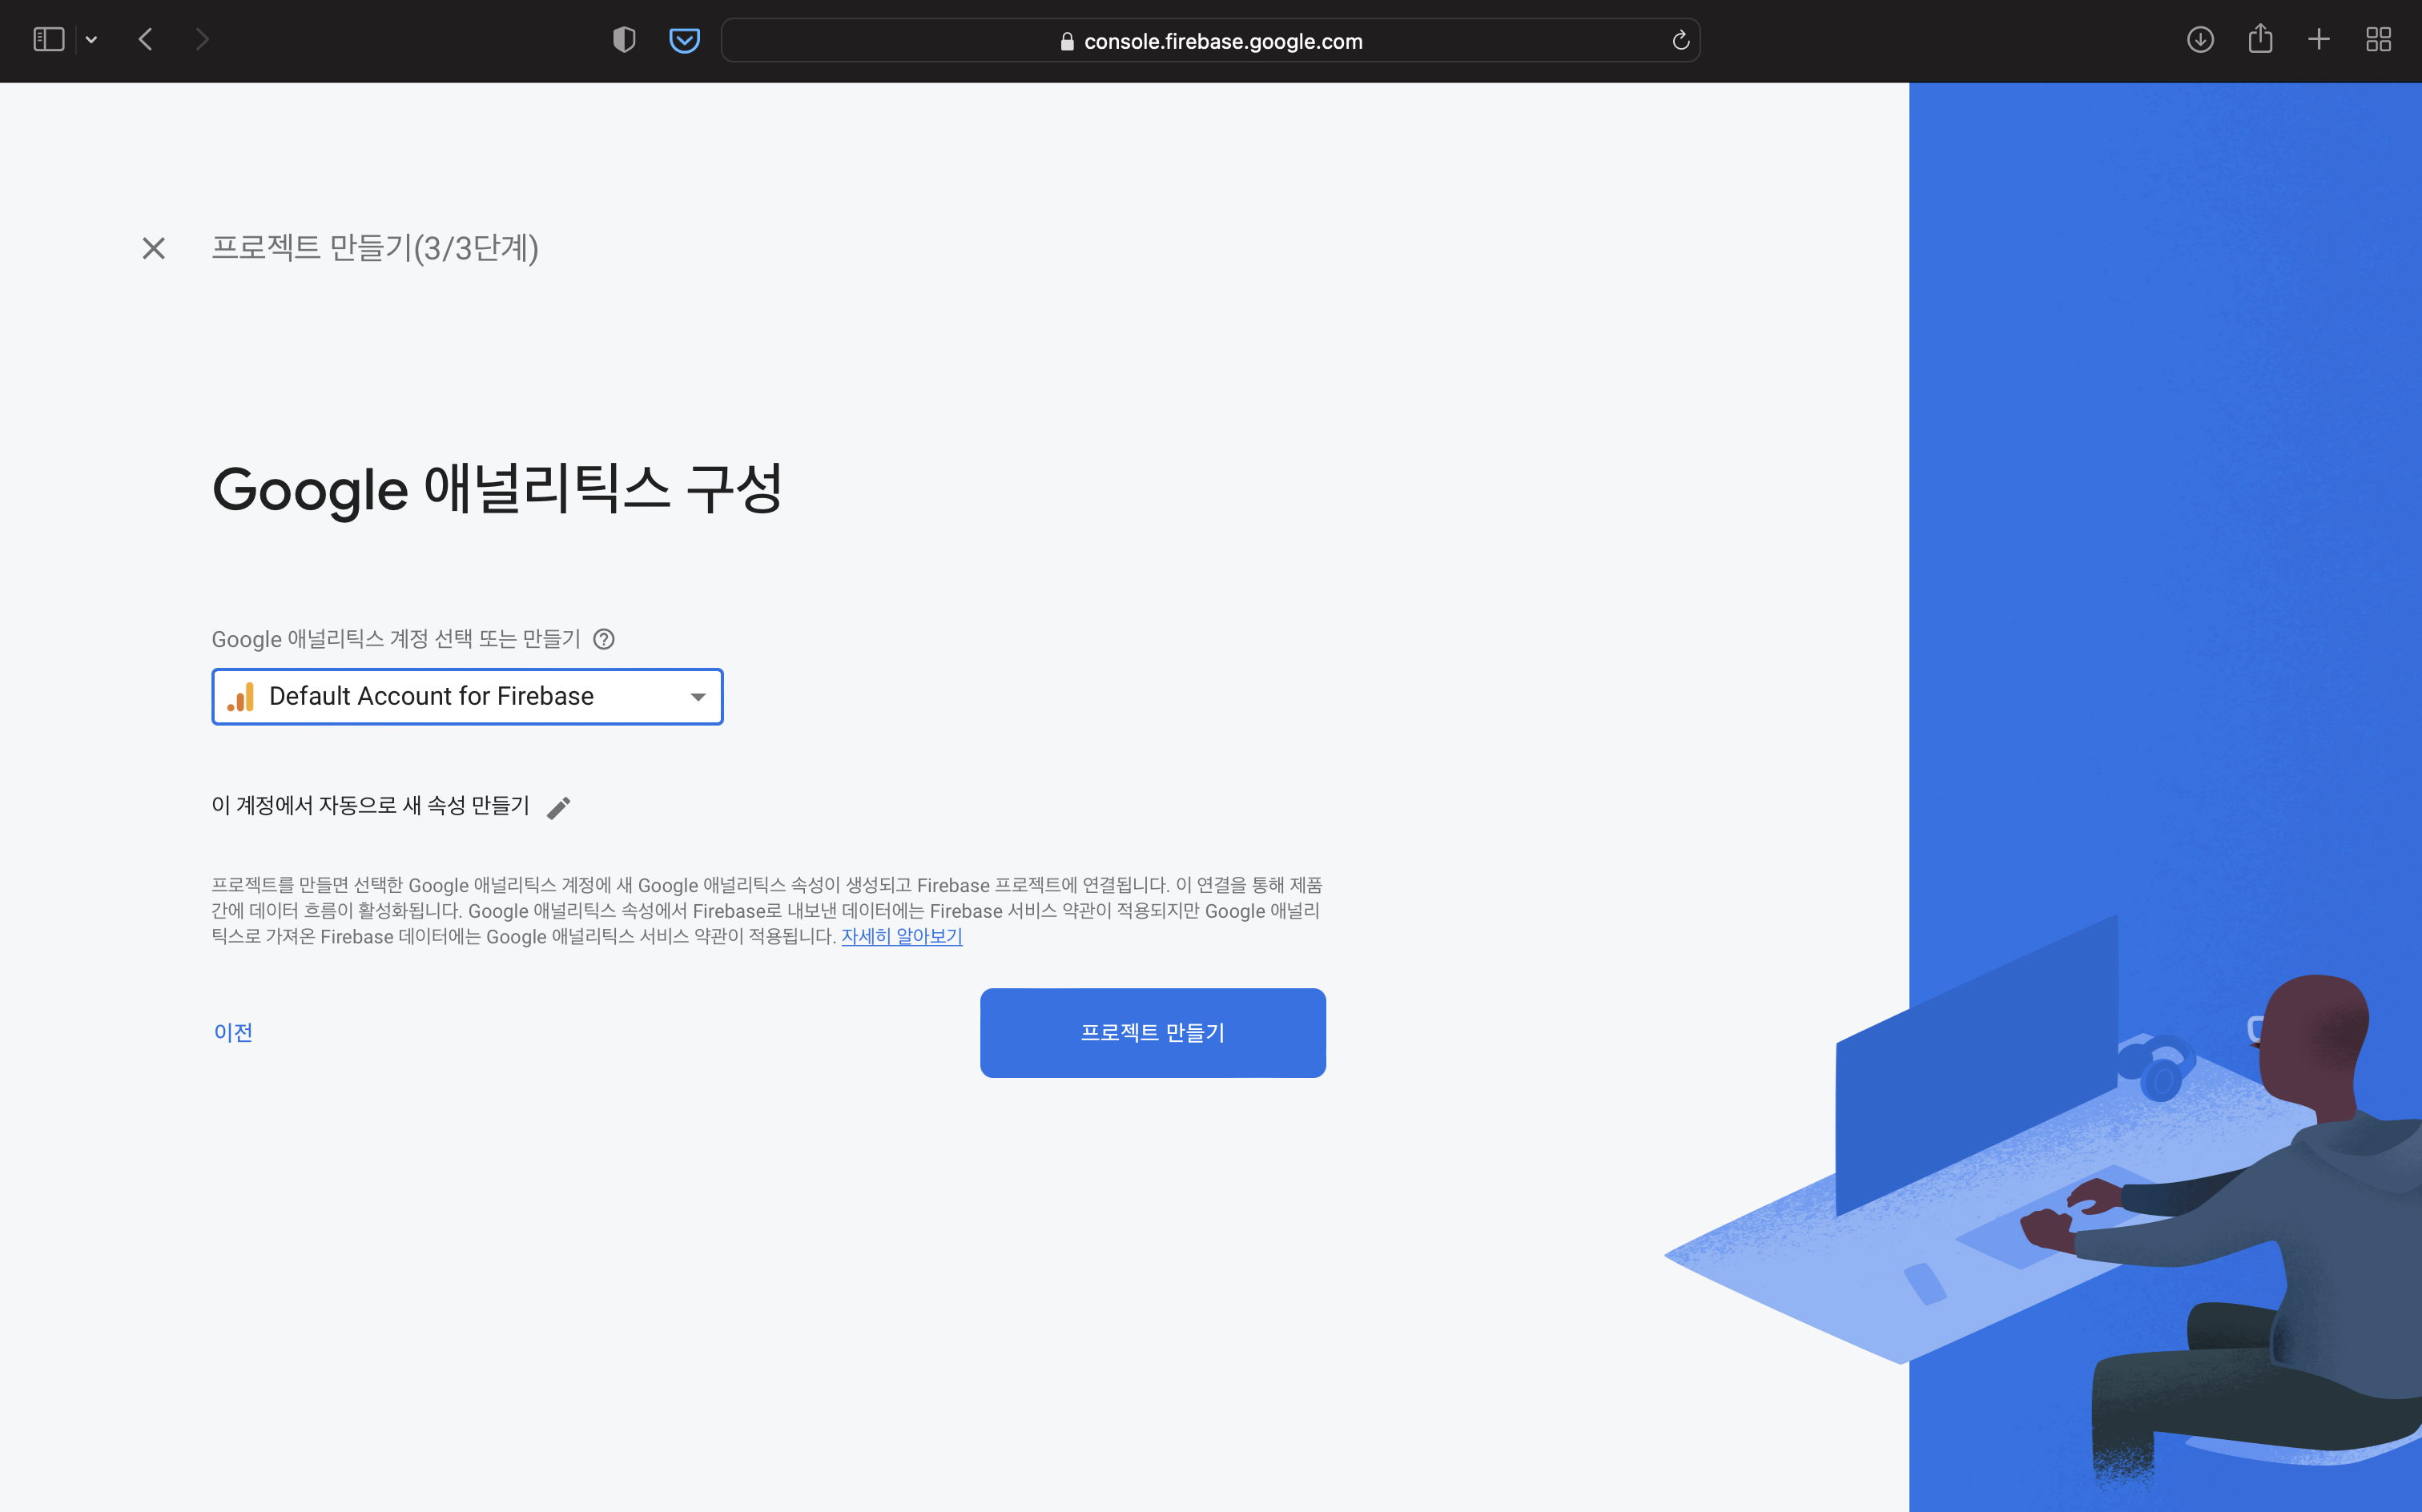Open the privacy shield report icon
Viewport: 2422px width, 1512px height.
click(624, 40)
